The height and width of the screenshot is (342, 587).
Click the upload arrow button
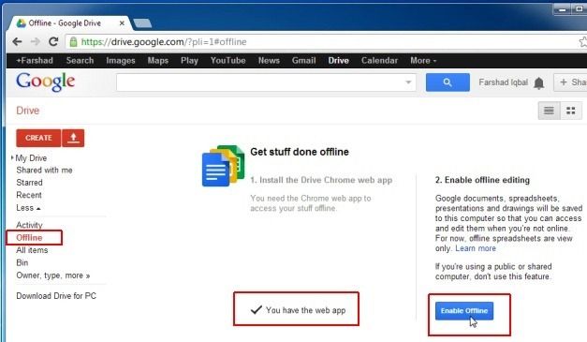point(73,138)
